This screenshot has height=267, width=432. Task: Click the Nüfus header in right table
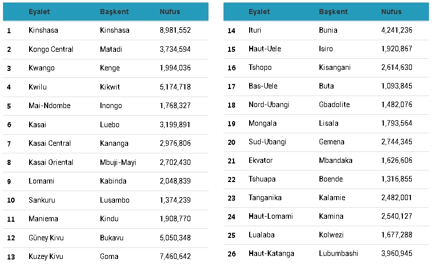[391, 12]
